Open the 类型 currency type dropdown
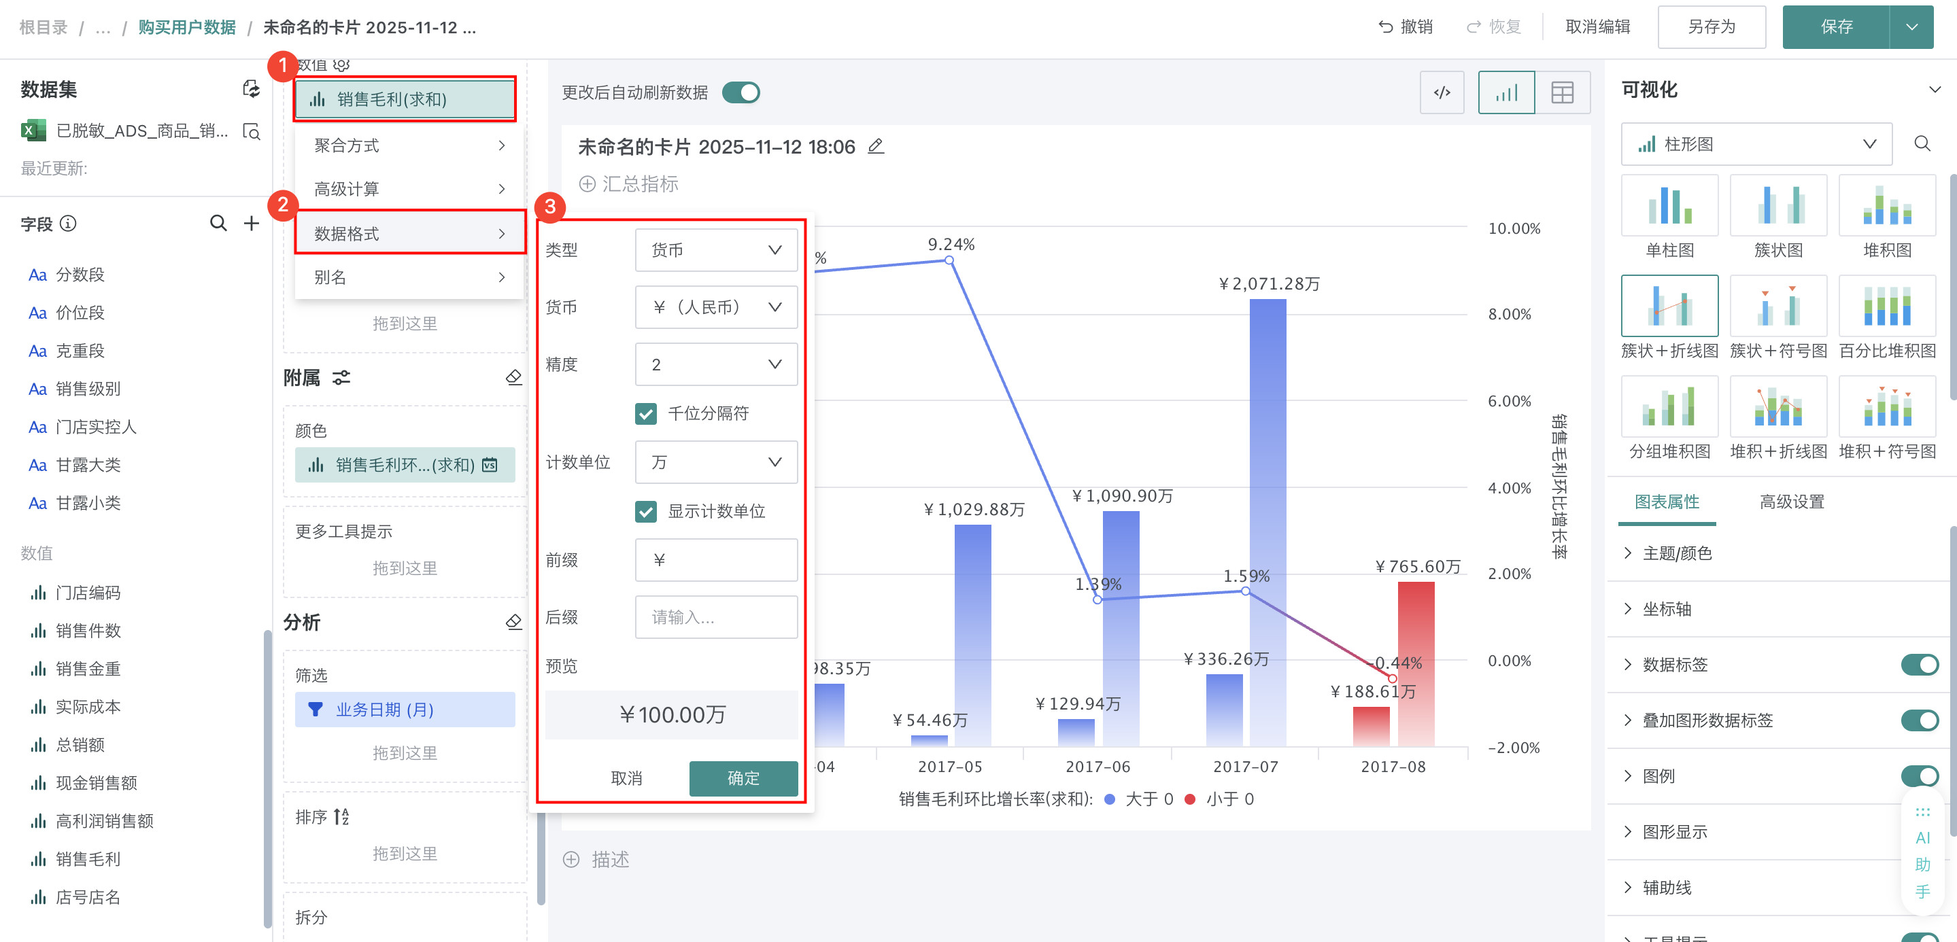The width and height of the screenshot is (1957, 942). [715, 249]
